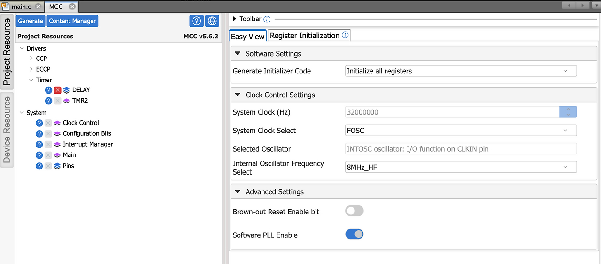Open the Content Manager
Image resolution: width=601 pixels, height=264 pixels.
[x=72, y=21]
